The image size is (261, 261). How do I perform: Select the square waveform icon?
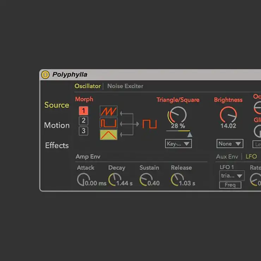click(x=109, y=123)
